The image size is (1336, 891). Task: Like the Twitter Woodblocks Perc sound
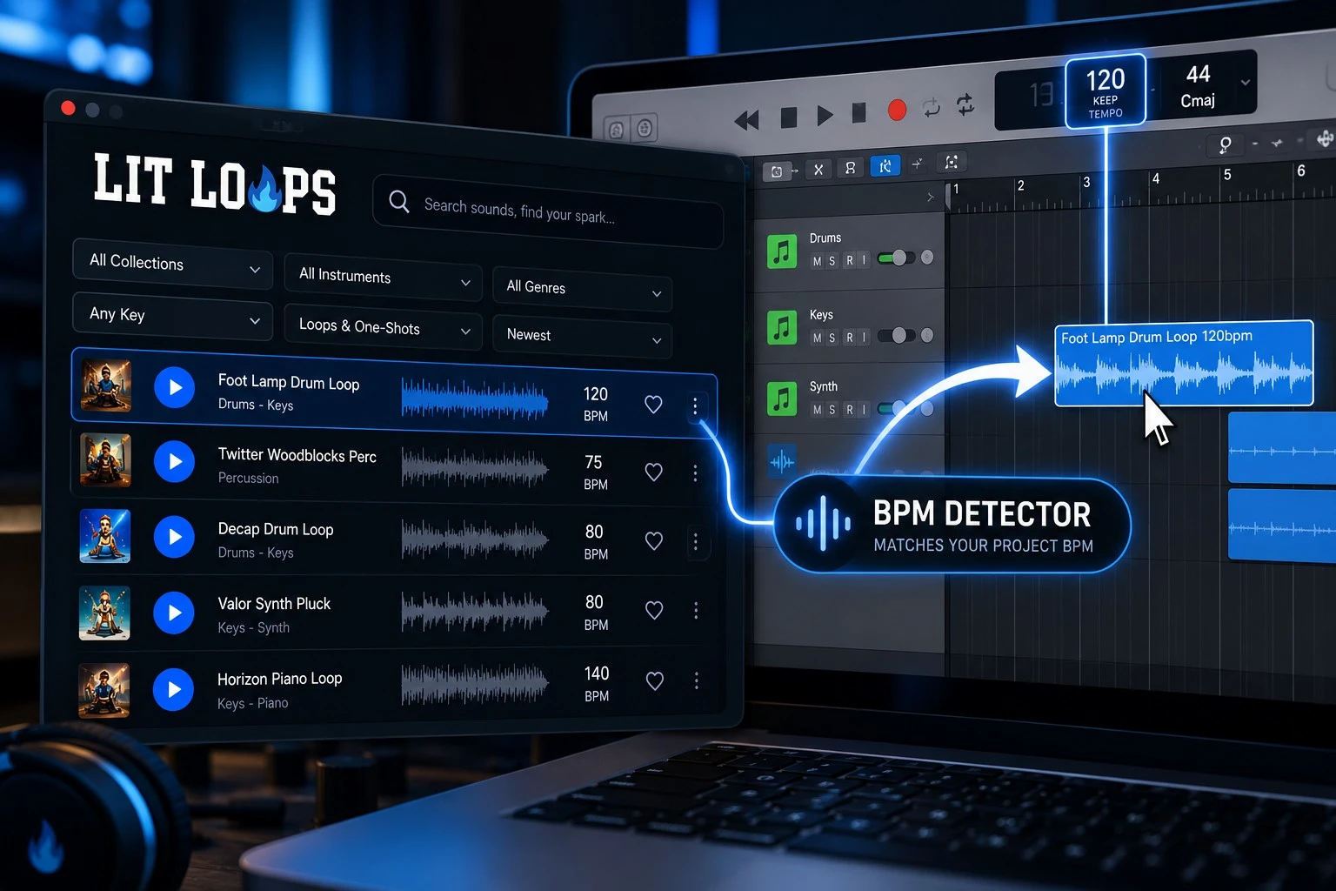[x=654, y=472]
